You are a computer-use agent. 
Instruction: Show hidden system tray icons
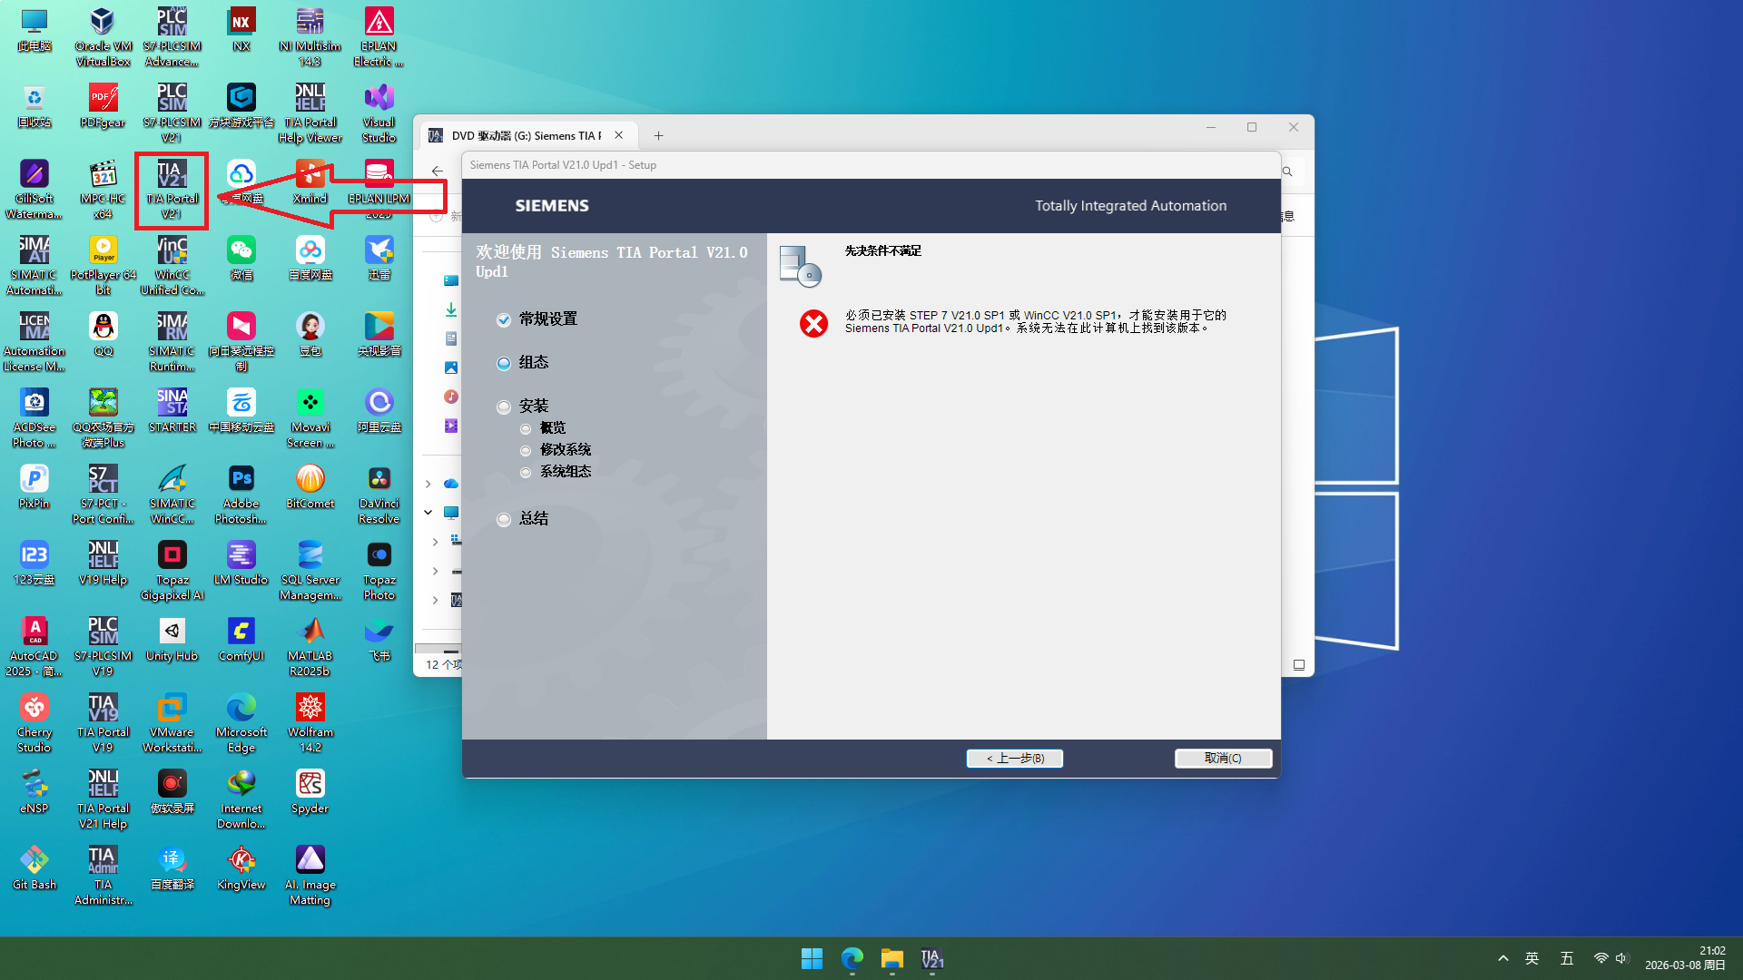[1503, 958]
